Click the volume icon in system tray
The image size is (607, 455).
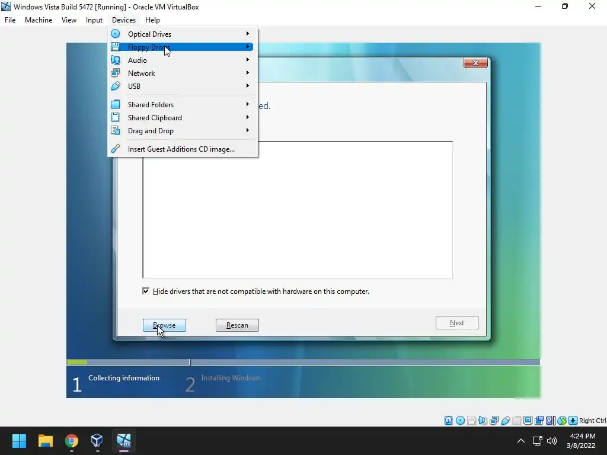[x=552, y=441]
